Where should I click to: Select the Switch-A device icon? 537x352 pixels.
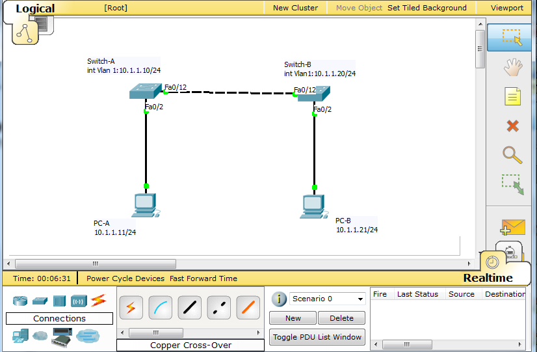[145, 91]
